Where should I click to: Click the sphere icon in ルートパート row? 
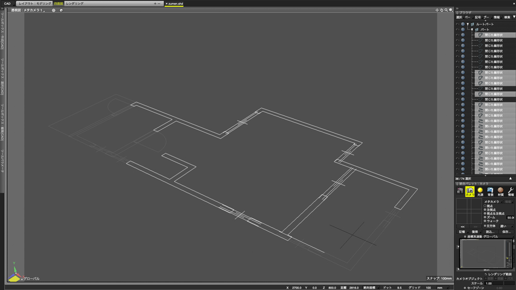[x=463, y=24]
